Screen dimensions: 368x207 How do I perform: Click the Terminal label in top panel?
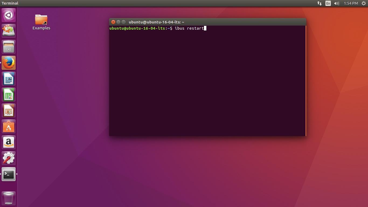(x=10, y=3)
